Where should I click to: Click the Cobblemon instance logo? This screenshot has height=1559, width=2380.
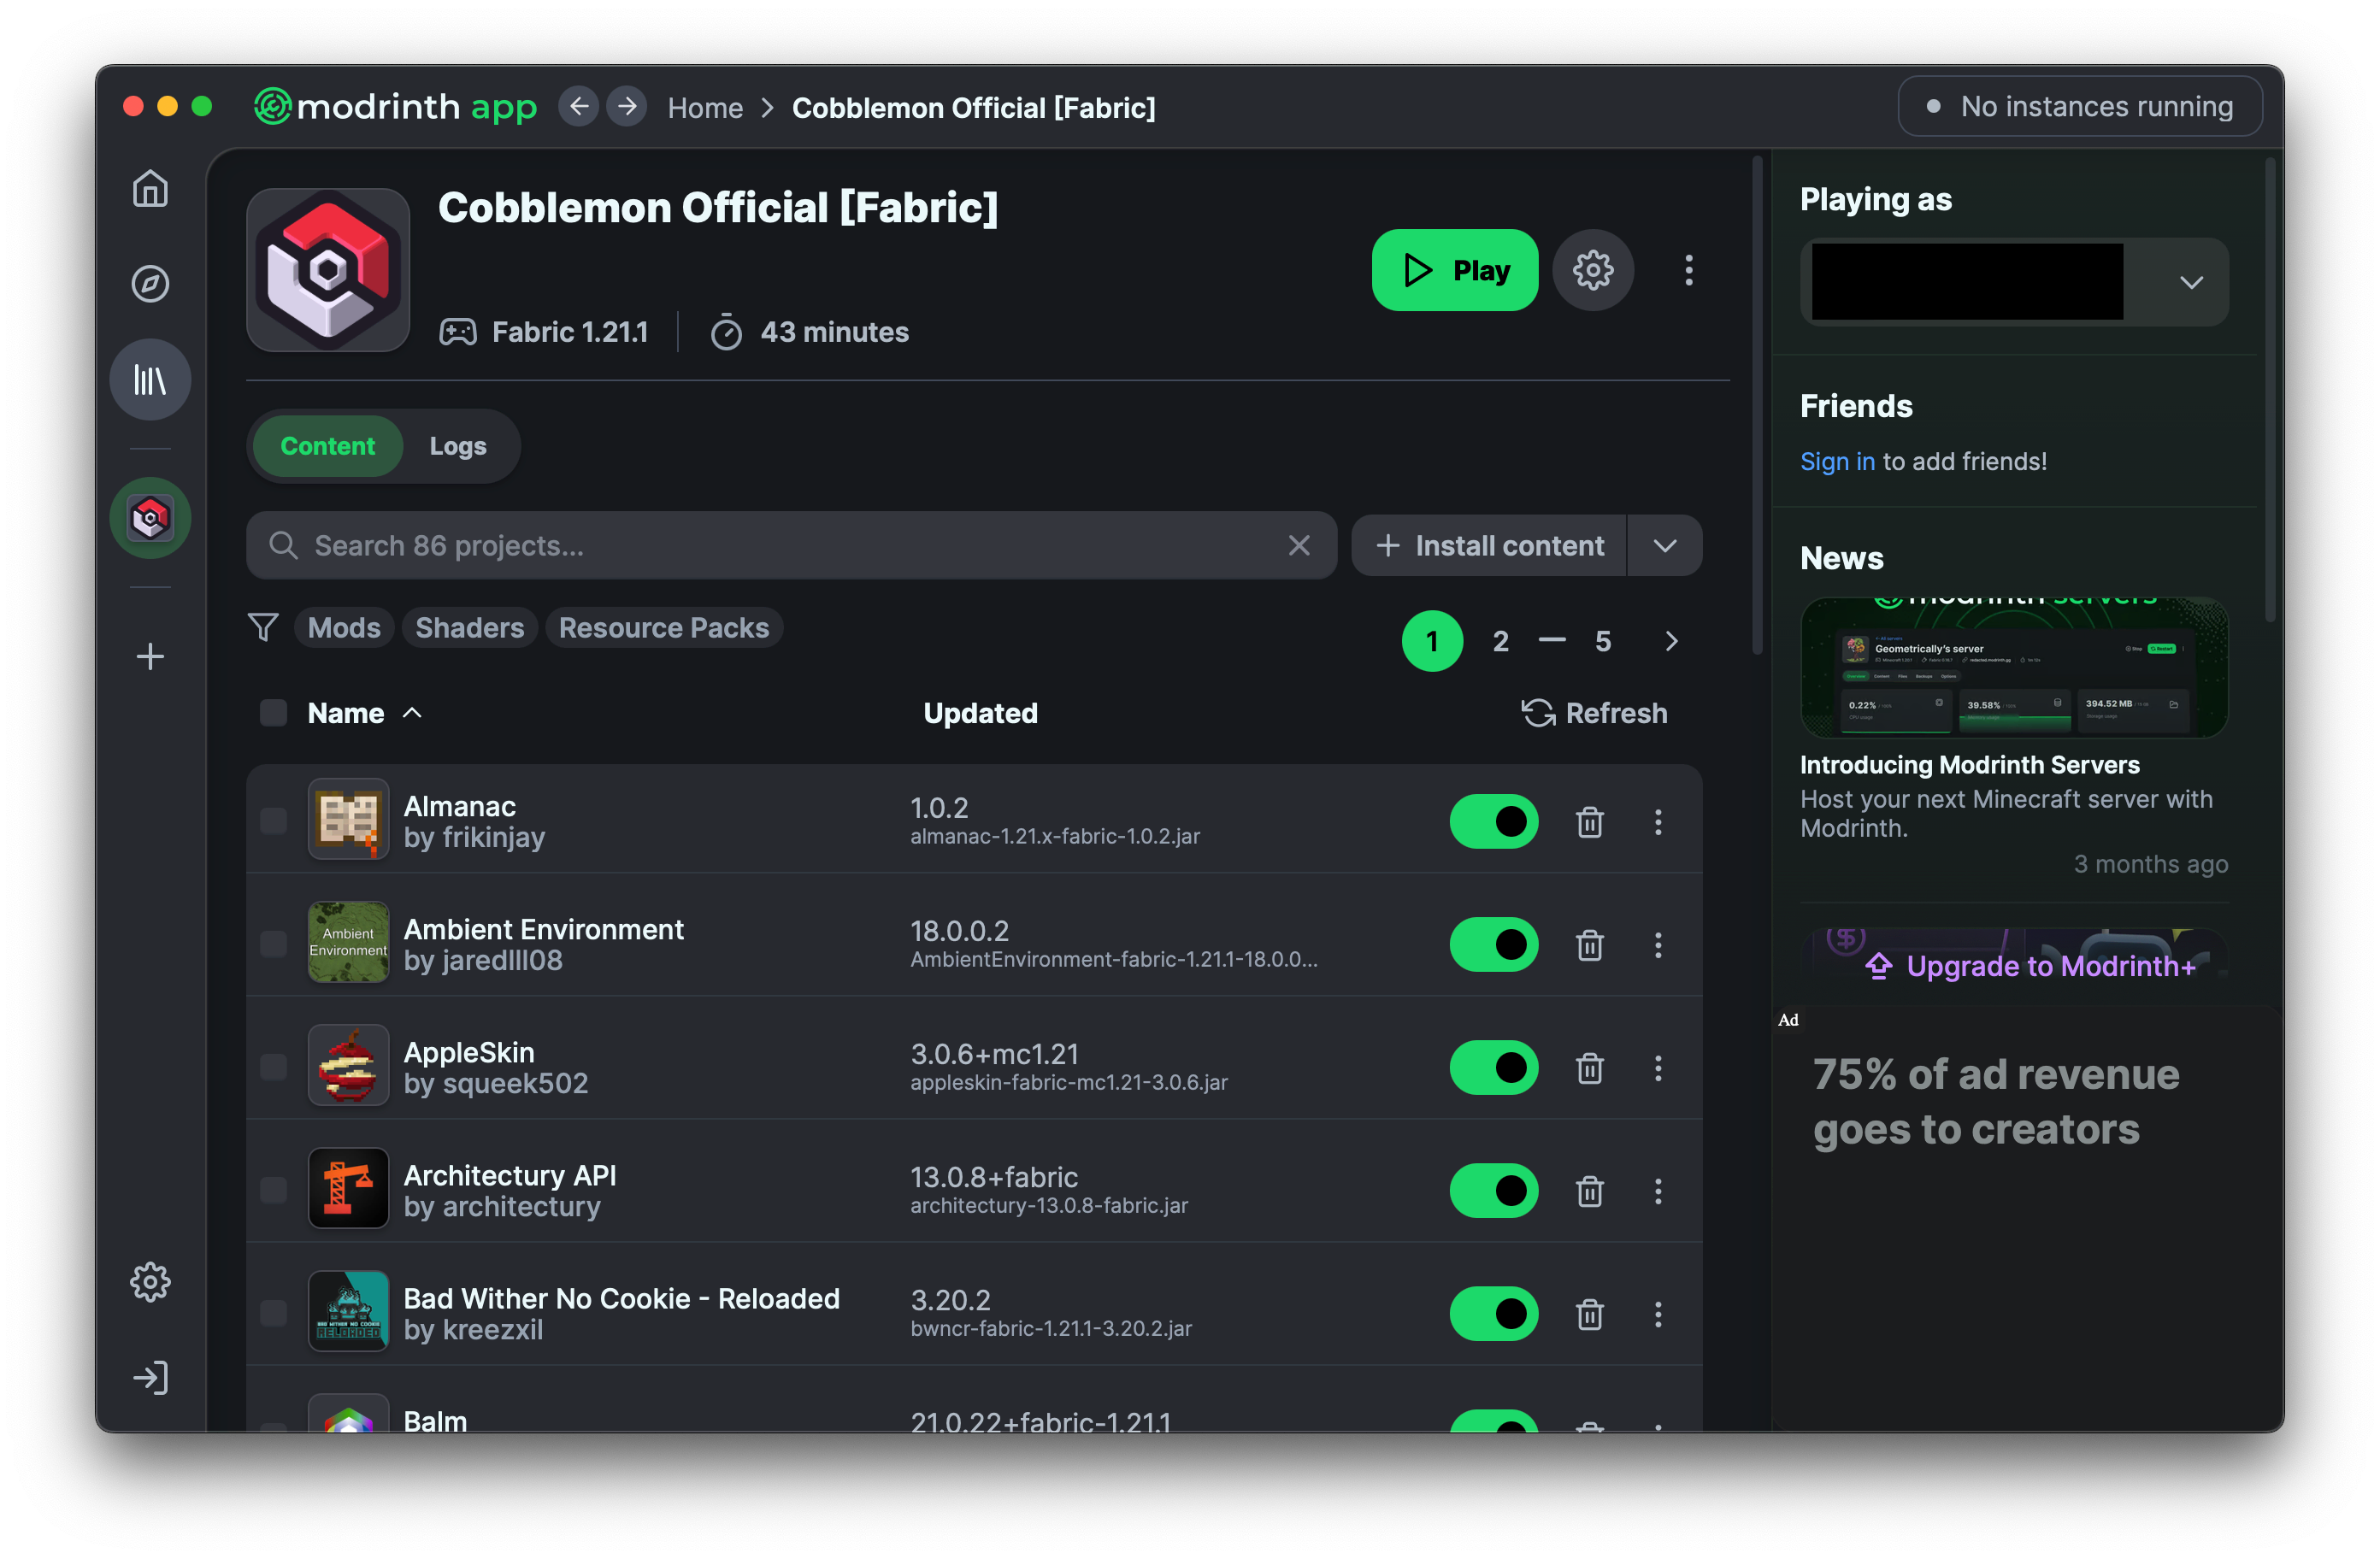point(328,270)
